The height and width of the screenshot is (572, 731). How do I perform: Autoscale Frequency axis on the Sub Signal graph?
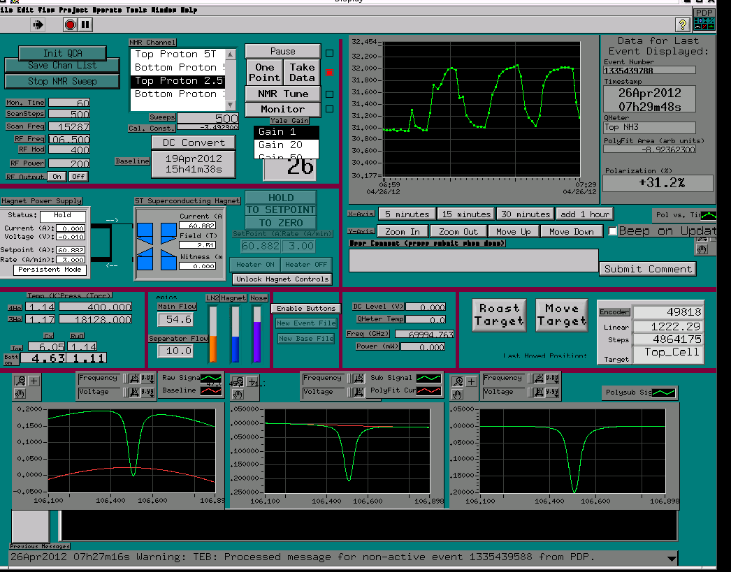tap(359, 379)
